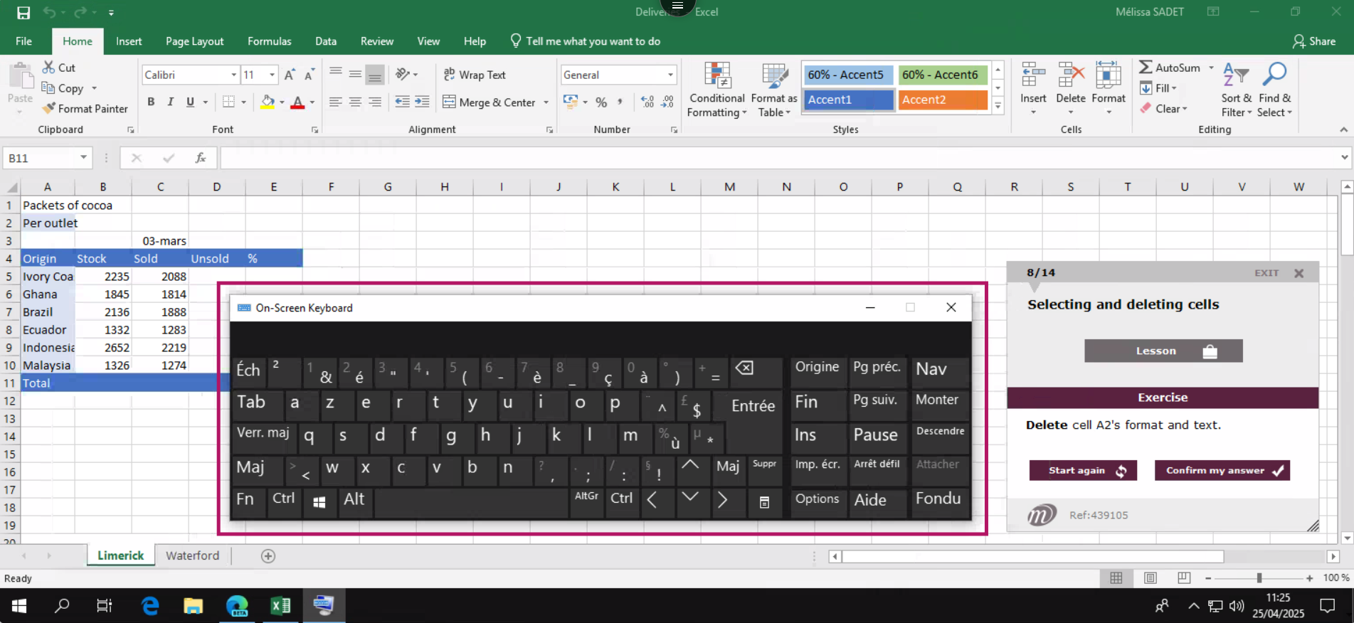Click the Save icon in quick access toolbar
Image resolution: width=1354 pixels, height=623 pixels.
23,12
